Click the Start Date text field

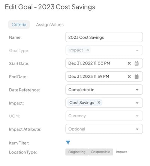coord(96,63)
